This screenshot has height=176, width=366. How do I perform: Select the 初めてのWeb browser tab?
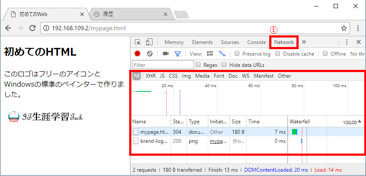pos(47,14)
